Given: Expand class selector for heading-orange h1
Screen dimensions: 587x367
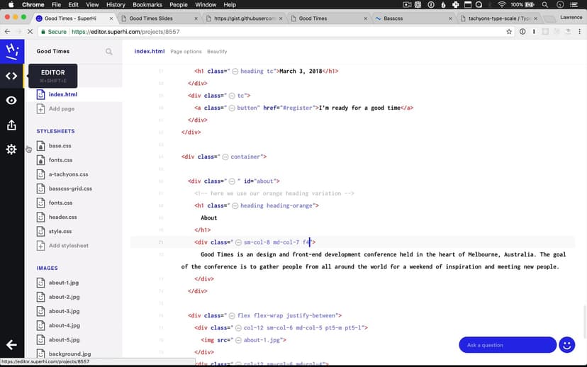Looking at the screenshot, I should coord(235,205).
